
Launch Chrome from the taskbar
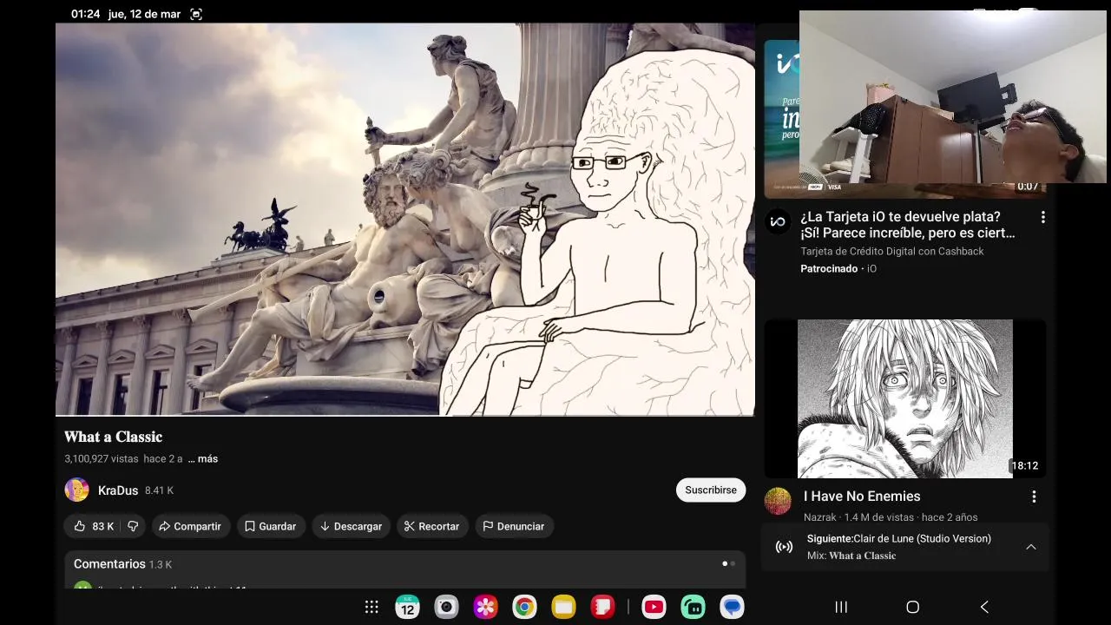[524, 607]
